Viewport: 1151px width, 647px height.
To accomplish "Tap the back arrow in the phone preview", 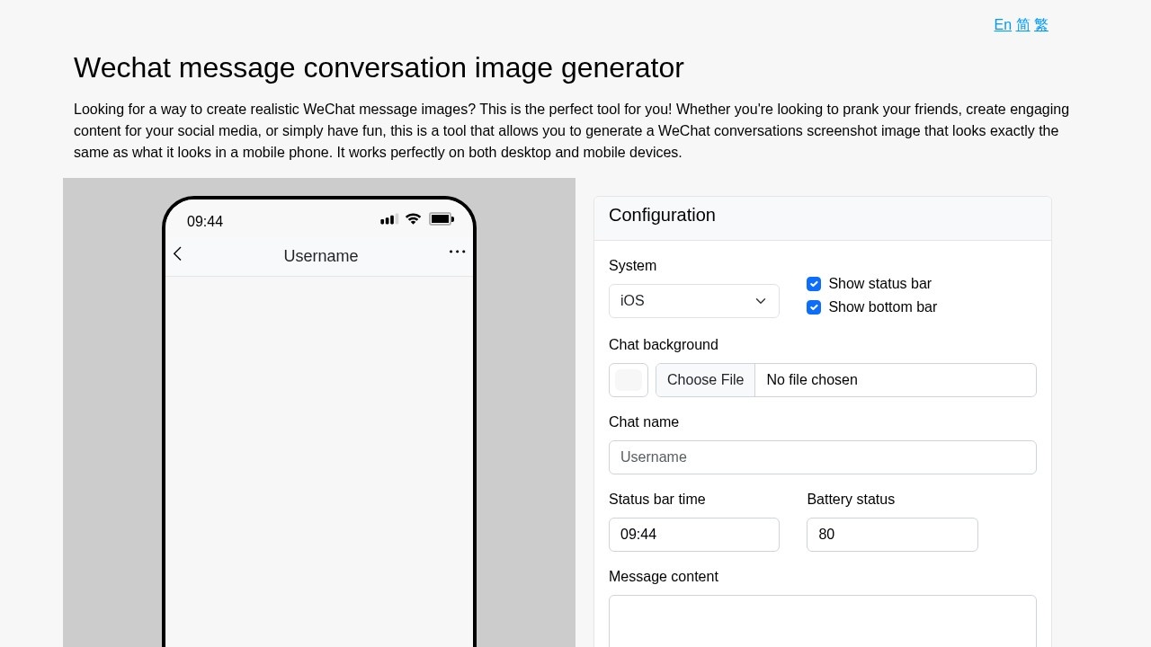I will coord(177,254).
